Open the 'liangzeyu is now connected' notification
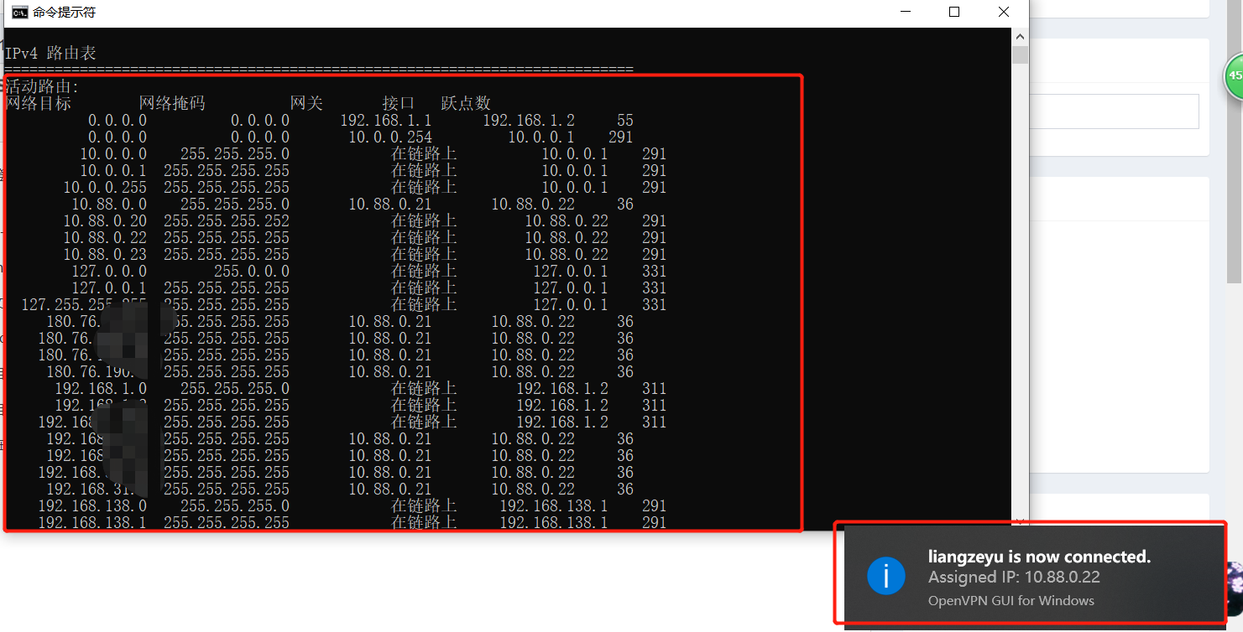1243x632 pixels. point(1039,557)
